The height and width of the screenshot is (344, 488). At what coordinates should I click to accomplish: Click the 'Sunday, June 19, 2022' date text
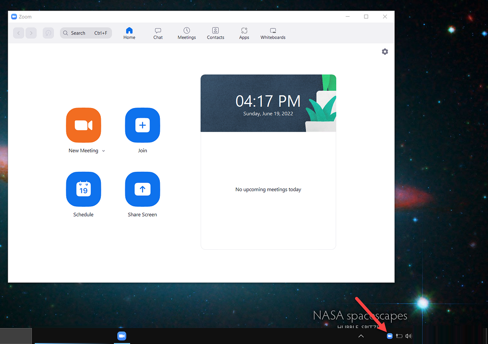(x=268, y=114)
